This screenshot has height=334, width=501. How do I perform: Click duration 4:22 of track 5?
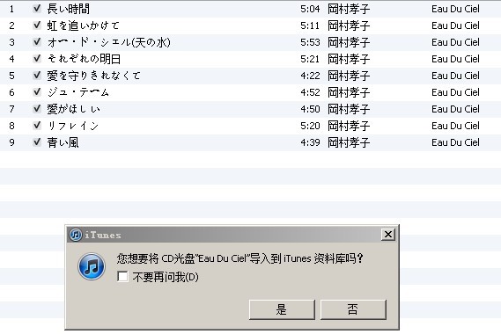coord(310,76)
